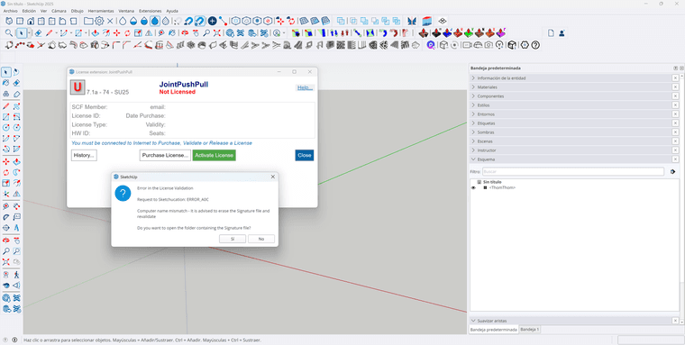Select the red circular Rotate tool in second row
Screen dimensions: 685x345
pyautogui.click(x=127, y=33)
